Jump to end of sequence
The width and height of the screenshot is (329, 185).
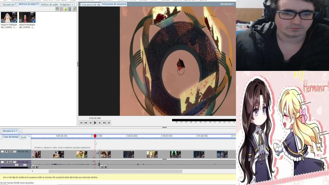tap(109, 123)
